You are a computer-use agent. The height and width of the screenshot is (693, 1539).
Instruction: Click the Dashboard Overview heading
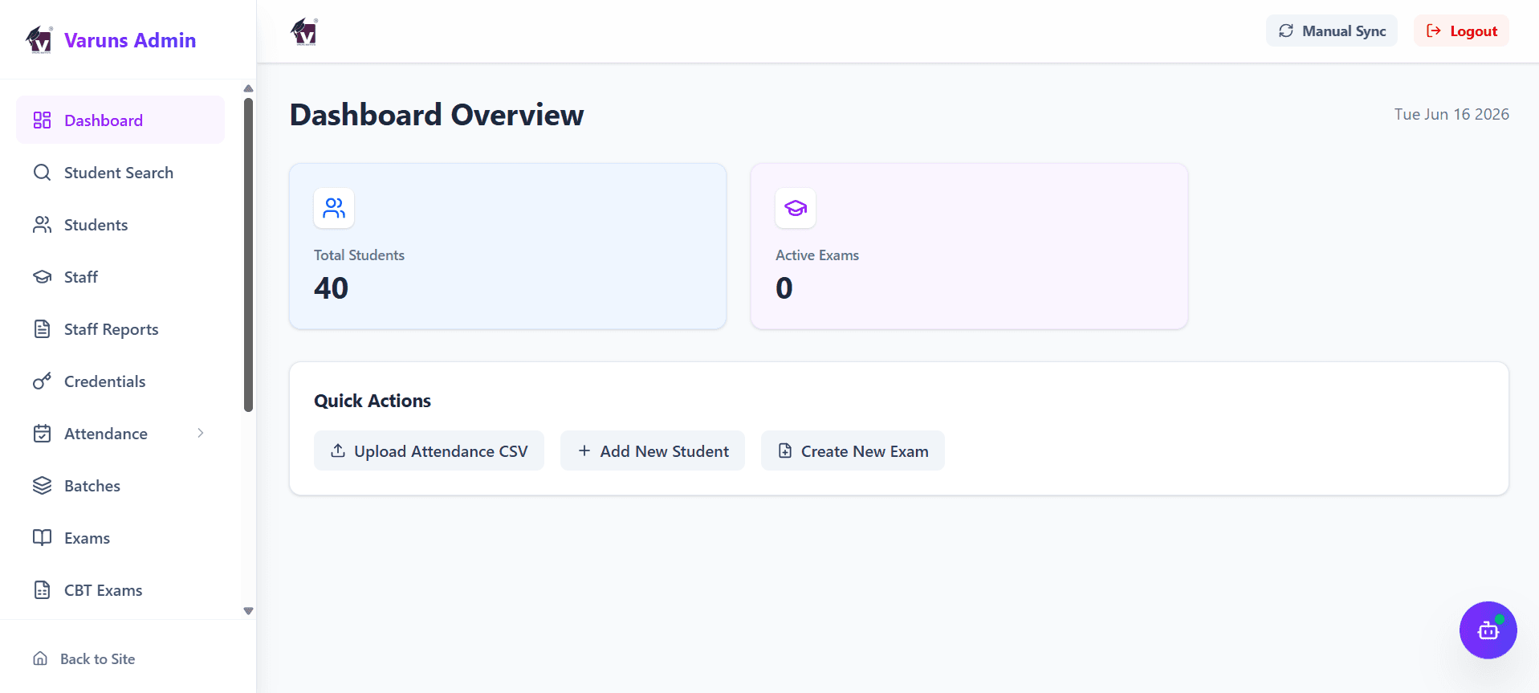pos(437,115)
